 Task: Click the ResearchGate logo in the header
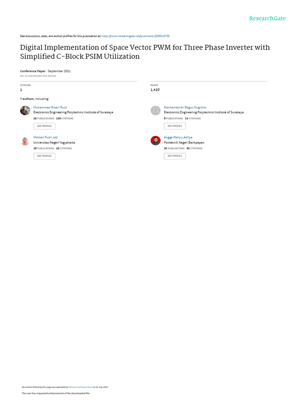pyautogui.click(x=267, y=18)
